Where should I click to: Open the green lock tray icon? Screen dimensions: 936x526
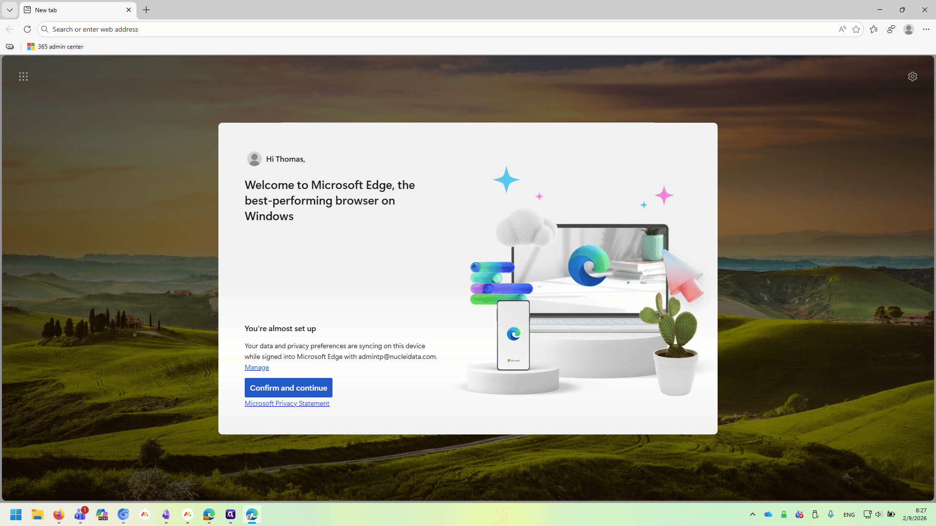(784, 514)
